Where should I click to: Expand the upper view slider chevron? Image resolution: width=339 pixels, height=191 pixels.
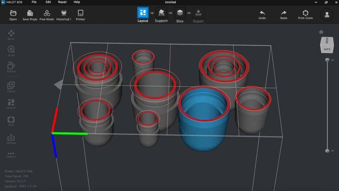[333, 60]
